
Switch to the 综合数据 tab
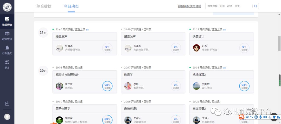tap(44, 6)
